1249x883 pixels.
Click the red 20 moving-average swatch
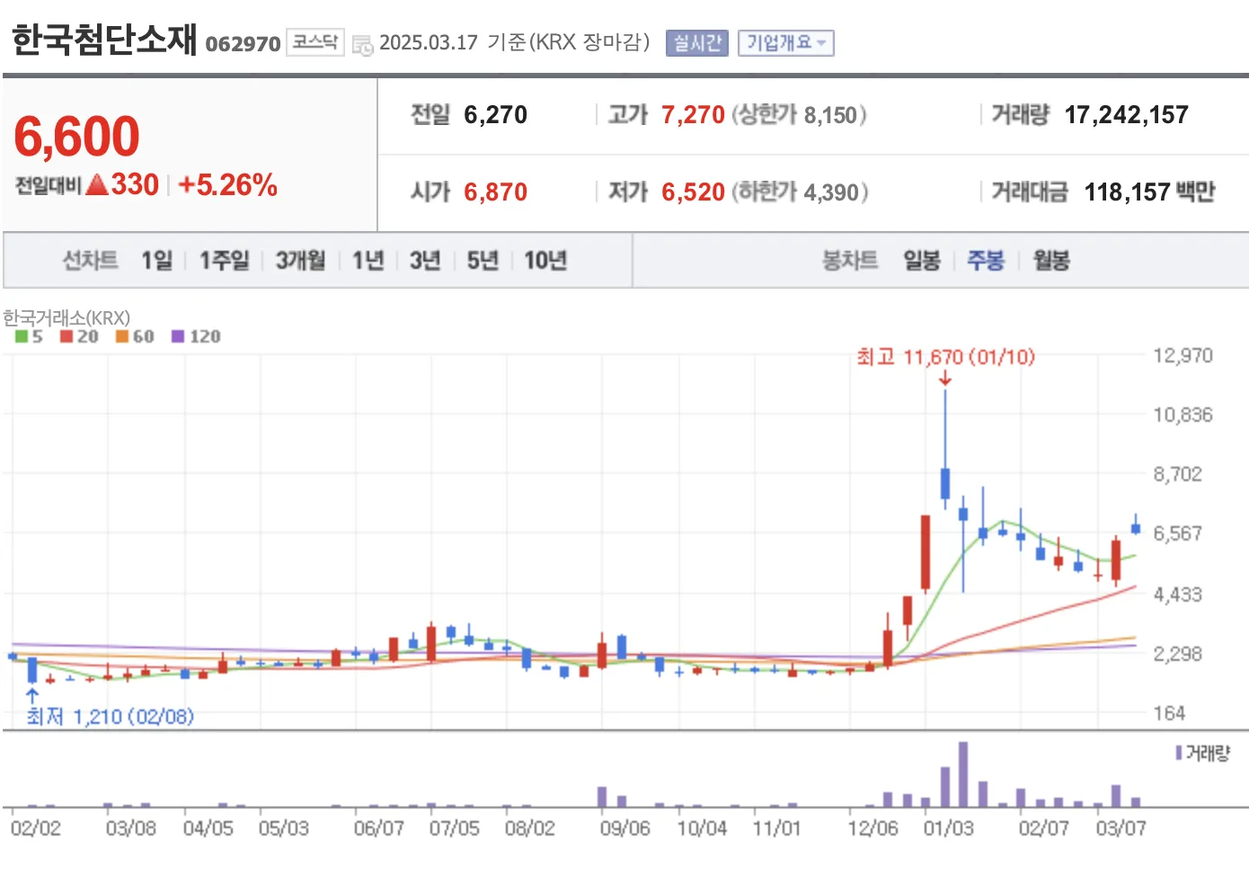[x=66, y=336]
